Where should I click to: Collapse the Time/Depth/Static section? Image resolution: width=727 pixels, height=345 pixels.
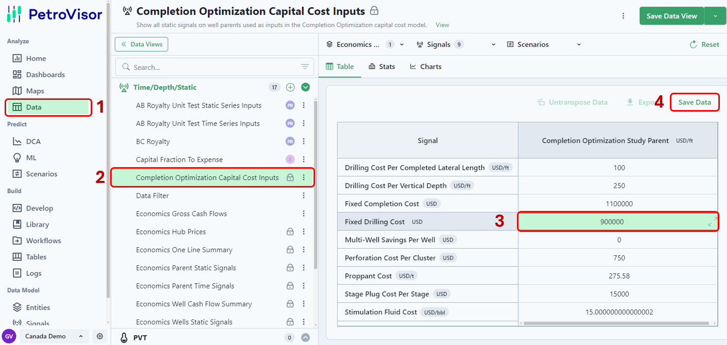pyautogui.click(x=305, y=87)
